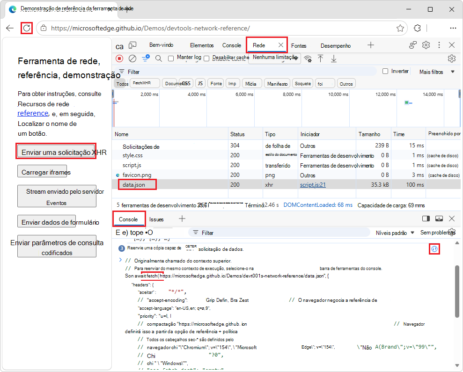Close the Quick View drawer
The height and width of the screenshot is (372, 463).
452,219
